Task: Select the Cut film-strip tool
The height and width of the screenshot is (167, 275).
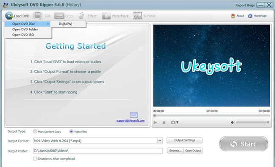Action: tap(37, 16)
